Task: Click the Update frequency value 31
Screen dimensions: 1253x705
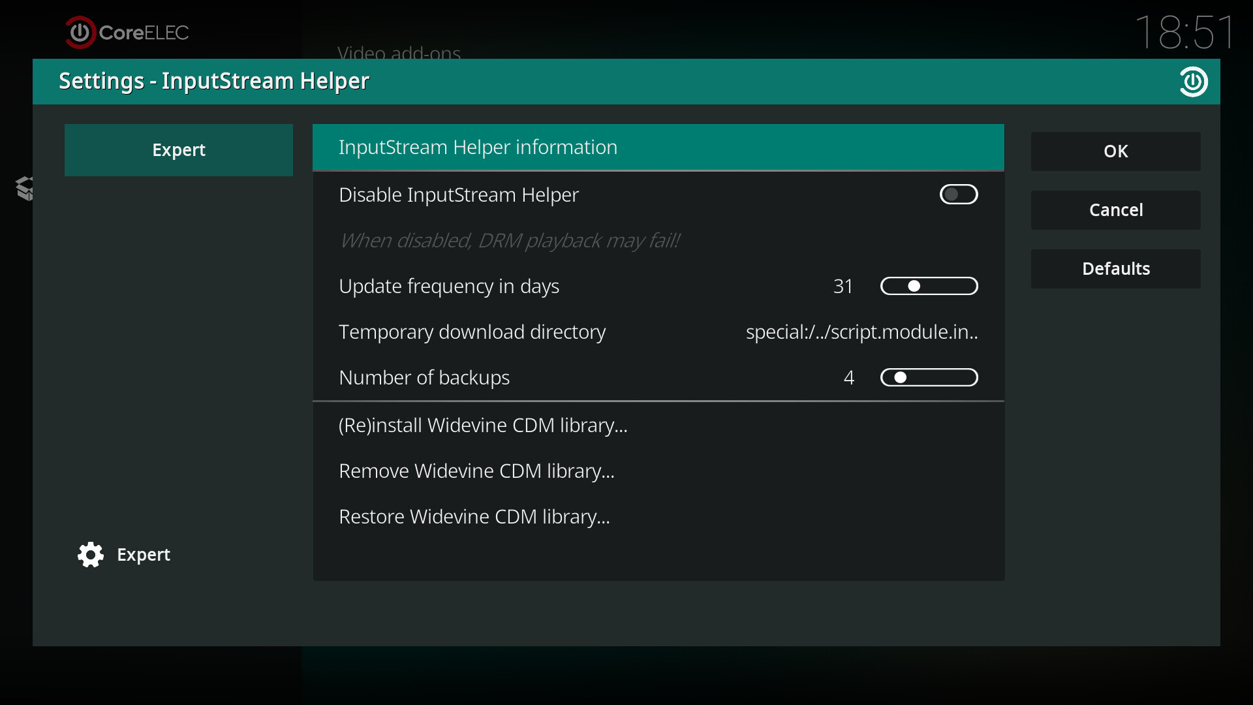Action: pyautogui.click(x=843, y=286)
